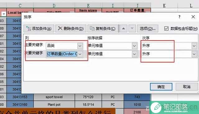This screenshot has width=199, height=114.
Task: Move sort level up with the up arrow
Action: (123, 28)
